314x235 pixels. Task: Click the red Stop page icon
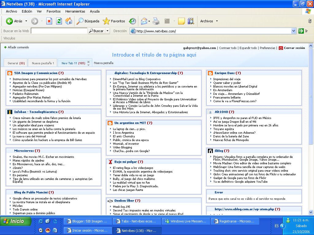(49, 21)
